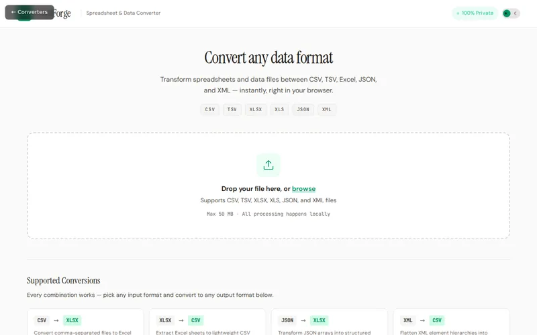The image size is (537, 335).
Task: Click the Converters back button
Action: point(30,12)
